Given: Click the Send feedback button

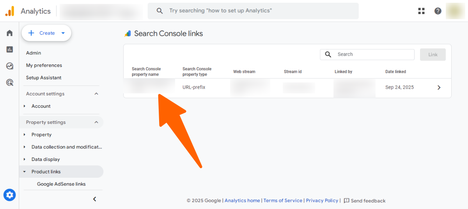Looking at the screenshot, I should (x=365, y=201).
